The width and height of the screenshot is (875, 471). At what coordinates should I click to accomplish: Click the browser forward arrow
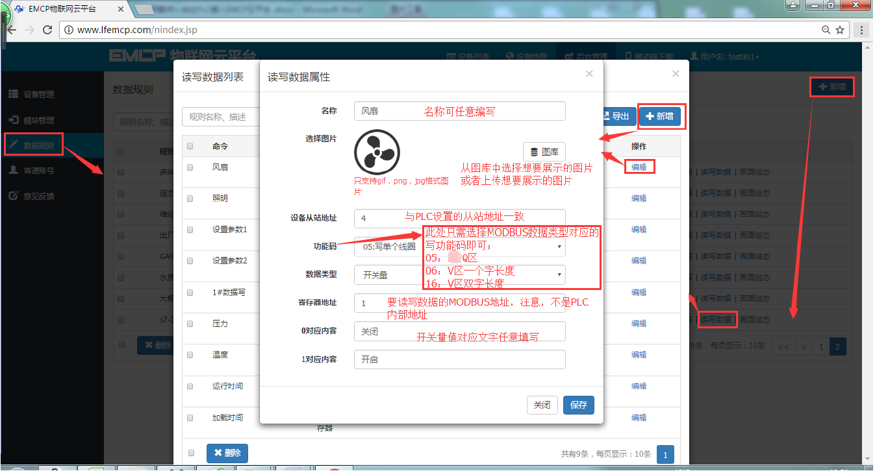pyautogui.click(x=29, y=30)
